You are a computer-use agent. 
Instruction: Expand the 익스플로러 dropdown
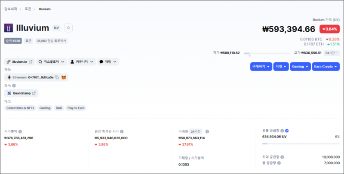51,62
